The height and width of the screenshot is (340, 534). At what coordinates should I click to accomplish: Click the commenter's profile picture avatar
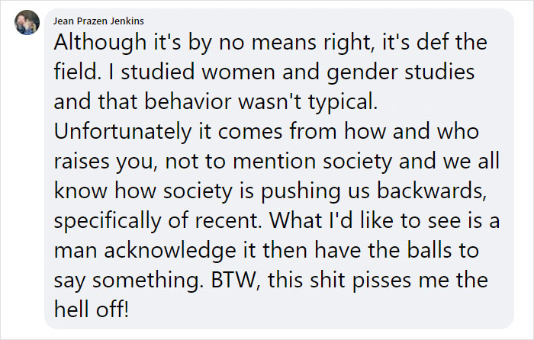(x=25, y=23)
